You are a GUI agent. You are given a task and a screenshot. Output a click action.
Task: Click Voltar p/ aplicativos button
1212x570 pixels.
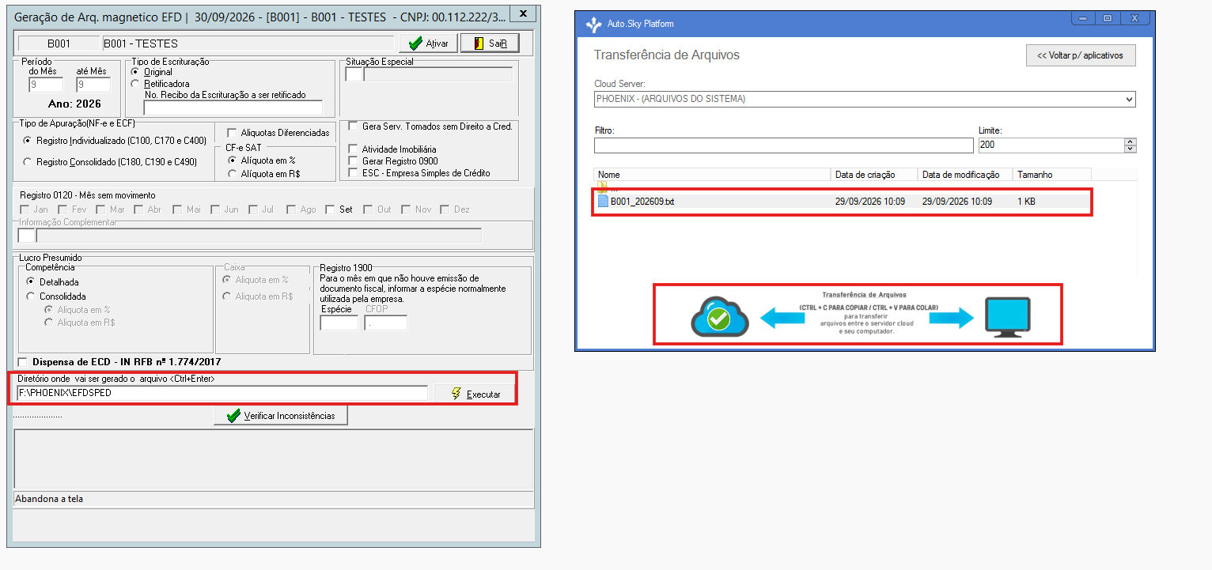[1081, 55]
